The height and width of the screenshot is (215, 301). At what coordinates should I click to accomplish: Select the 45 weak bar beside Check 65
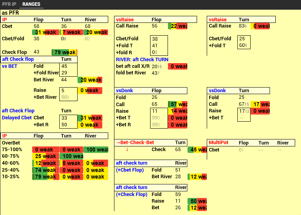197,150
